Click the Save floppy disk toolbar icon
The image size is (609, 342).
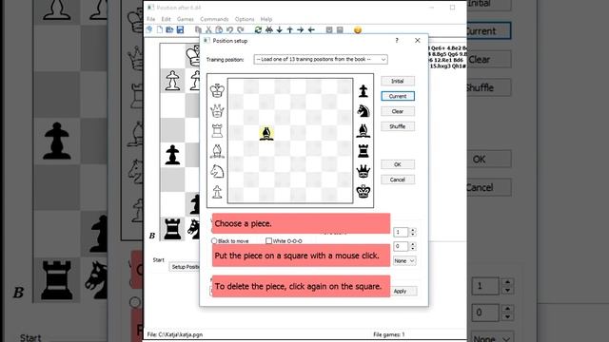[180, 29]
